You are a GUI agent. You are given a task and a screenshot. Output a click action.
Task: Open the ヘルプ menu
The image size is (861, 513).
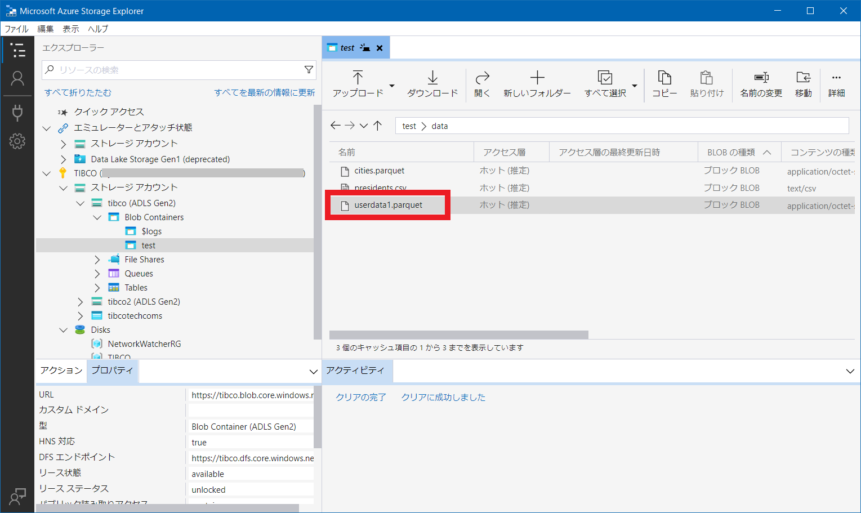tap(98, 29)
